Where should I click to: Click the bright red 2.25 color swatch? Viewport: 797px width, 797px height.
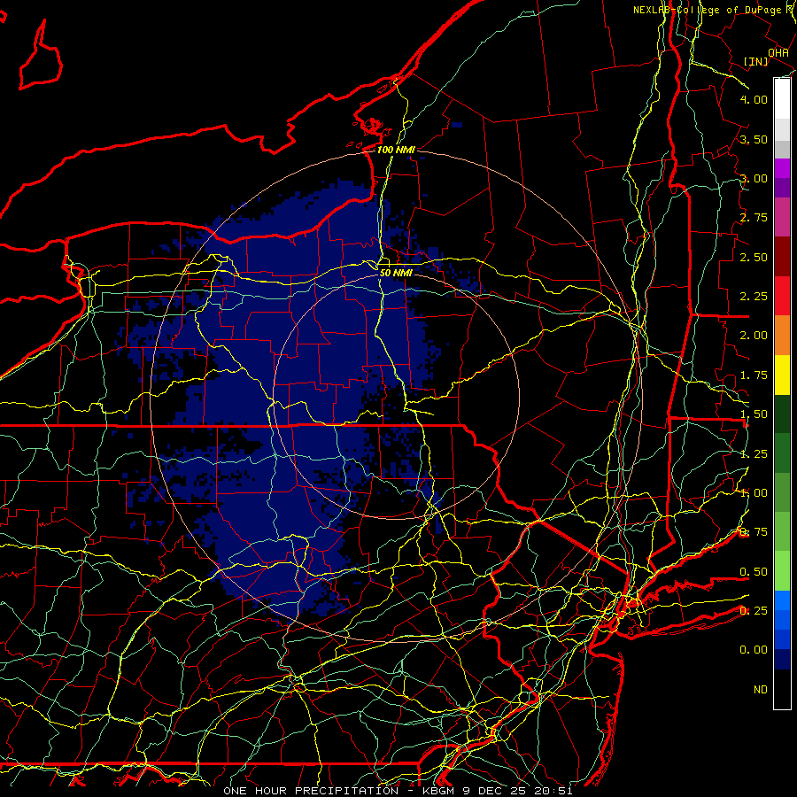782,296
